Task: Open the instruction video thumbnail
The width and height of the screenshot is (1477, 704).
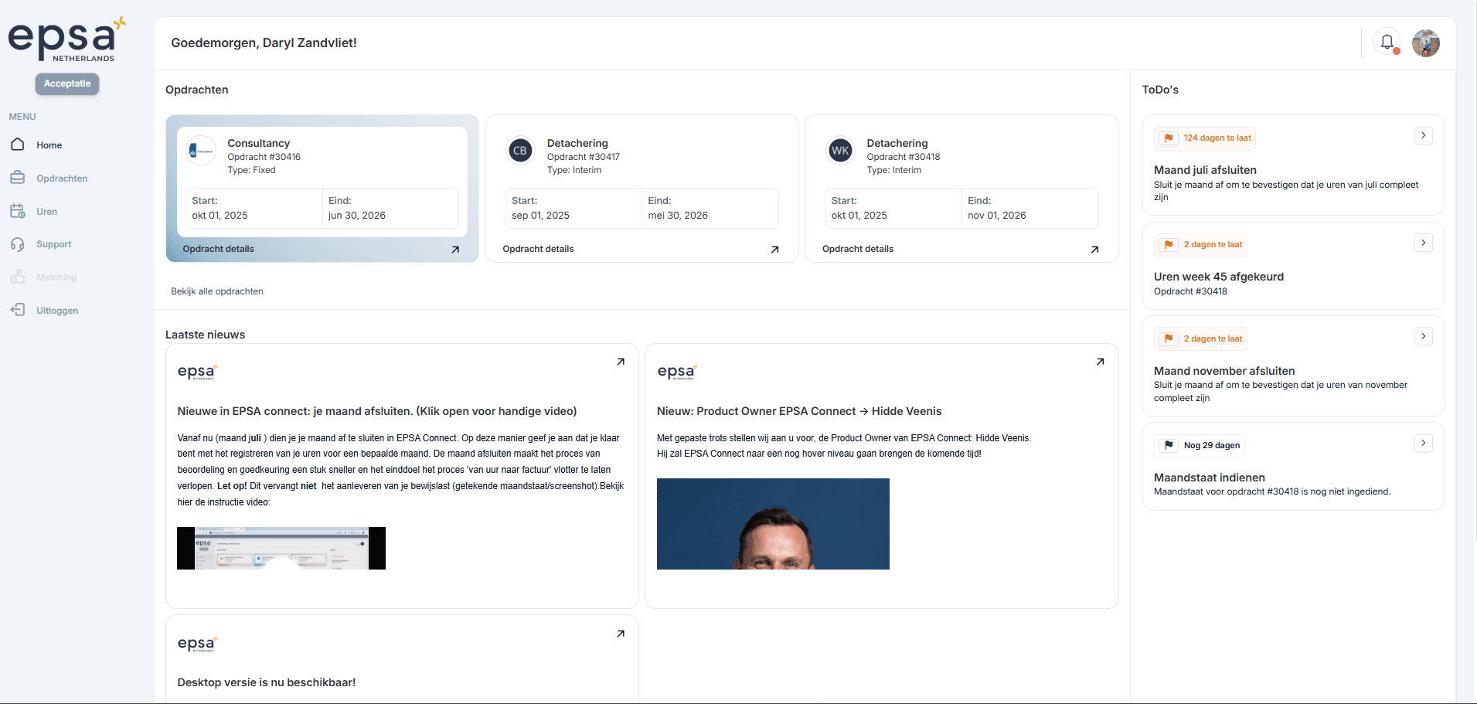Action: [x=281, y=548]
